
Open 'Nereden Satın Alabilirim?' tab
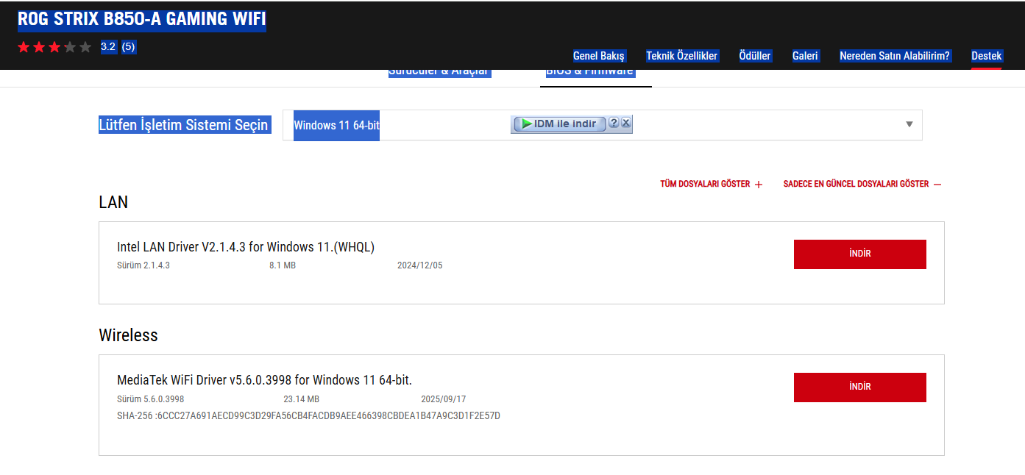pyautogui.click(x=895, y=56)
